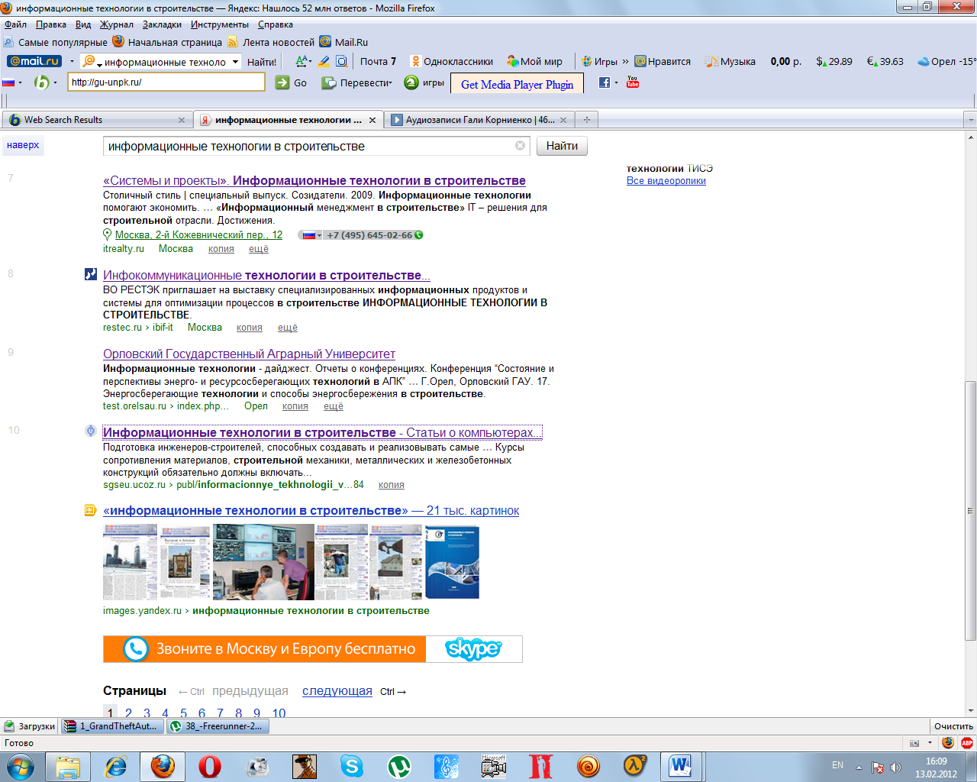The height and width of the screenshot is (782, 977).
Task: Switch to Аудиозаписи Гали Корниенко tab
Action: click(480, 120)
